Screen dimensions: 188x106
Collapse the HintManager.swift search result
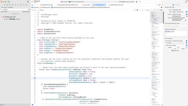click(x=2, y=17)
